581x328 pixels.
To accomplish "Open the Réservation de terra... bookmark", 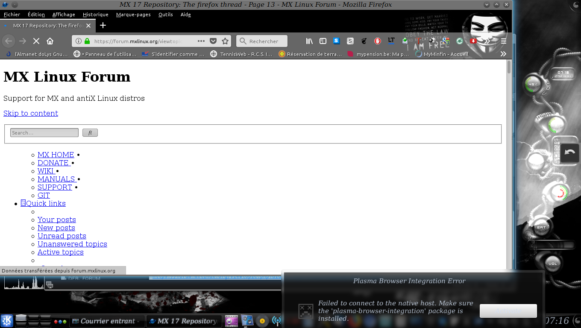I will coord(310,54).
